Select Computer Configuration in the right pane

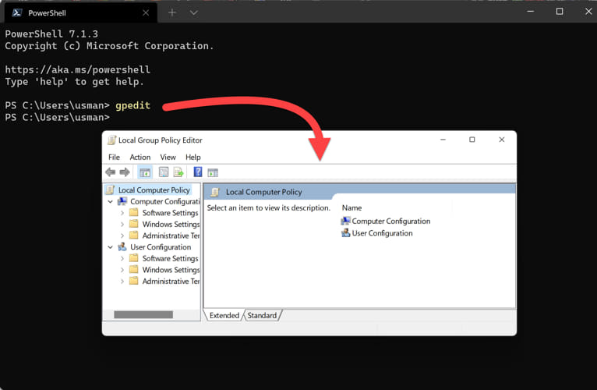pyautogui.click(x=390, y=221)
